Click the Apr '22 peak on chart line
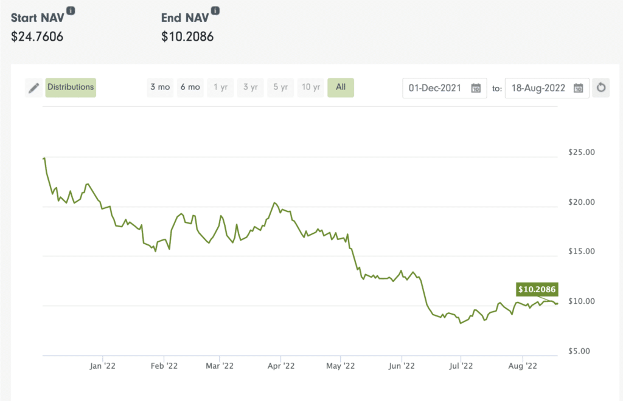Image resolution: width=623 pixels, height=401 pixels. (275, 203)
